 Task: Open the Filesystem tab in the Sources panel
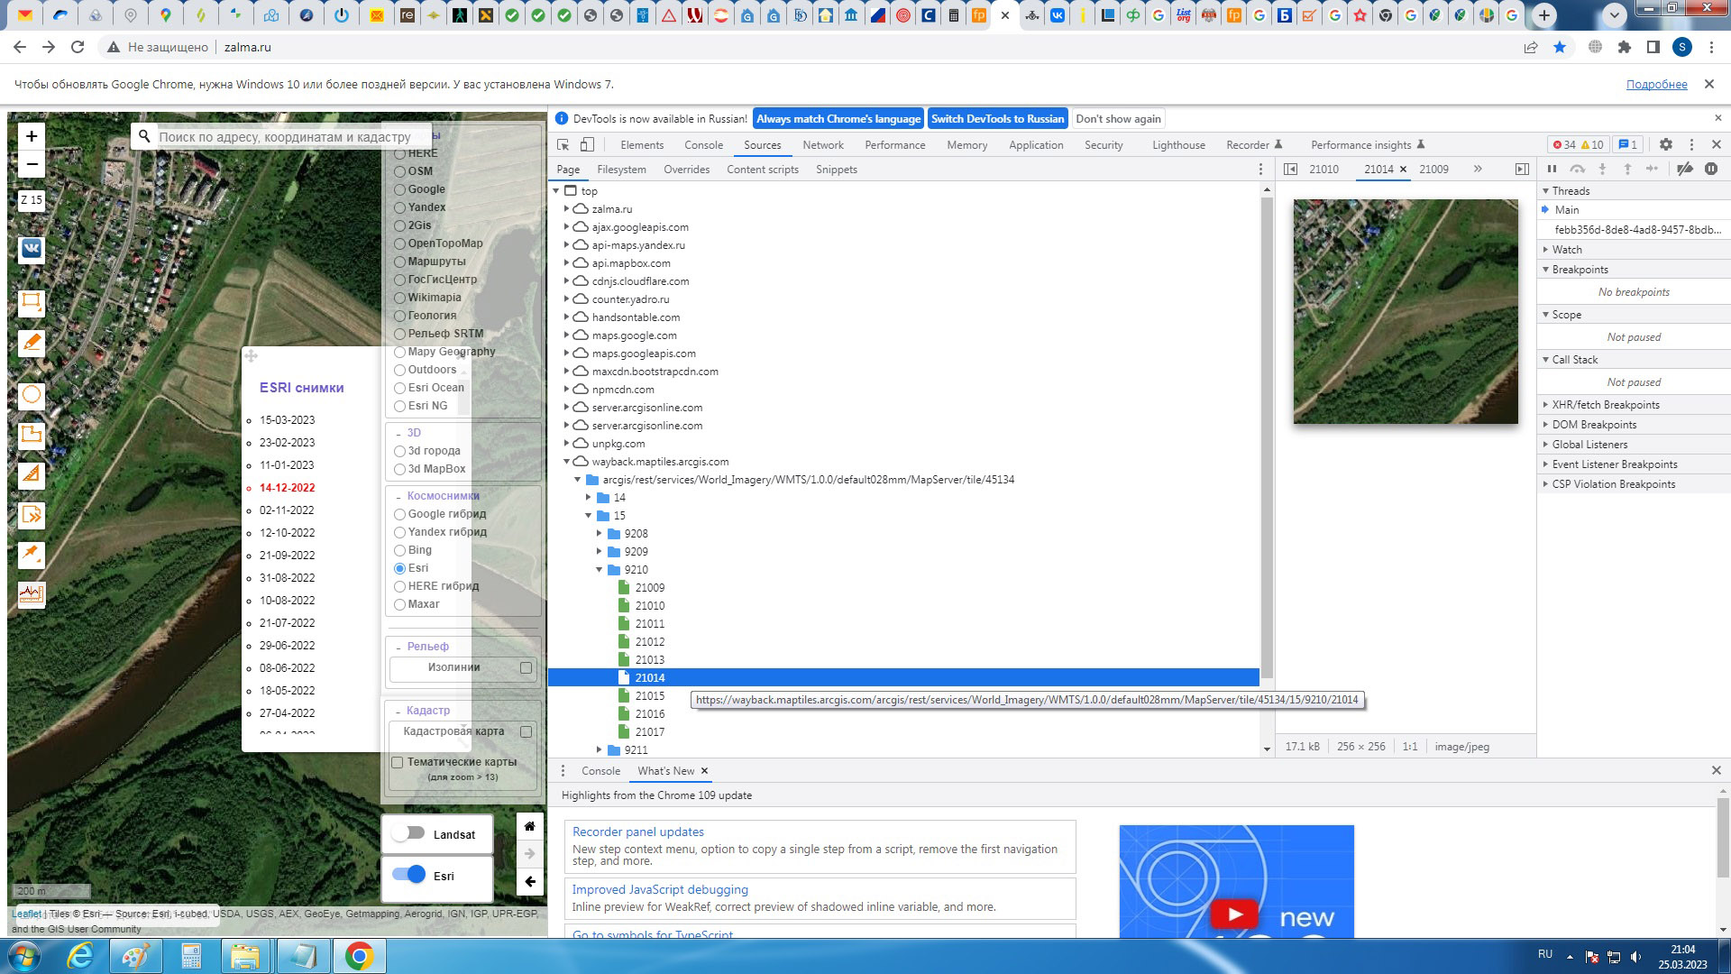coord(621,170)
